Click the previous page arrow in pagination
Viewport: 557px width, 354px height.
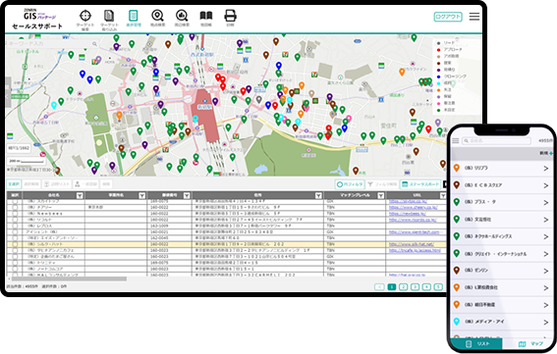[x=379, y=287]
